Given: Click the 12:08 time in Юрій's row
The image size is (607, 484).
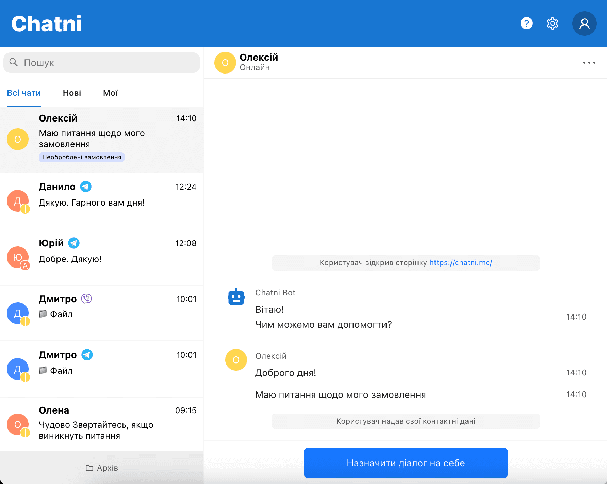Looking at the screenshot, I should [x=186, y=243].
